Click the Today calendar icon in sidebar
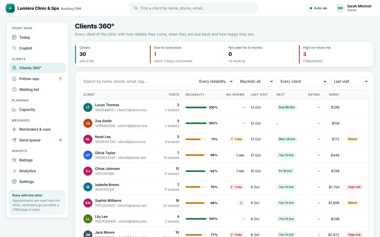Image resolution: width=380 pixels, height=237 pixels. [14, 37]
